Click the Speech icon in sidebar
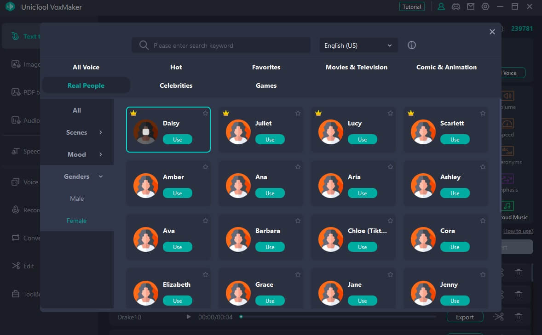This screenshot has height=335, width=542. point(16,151)
